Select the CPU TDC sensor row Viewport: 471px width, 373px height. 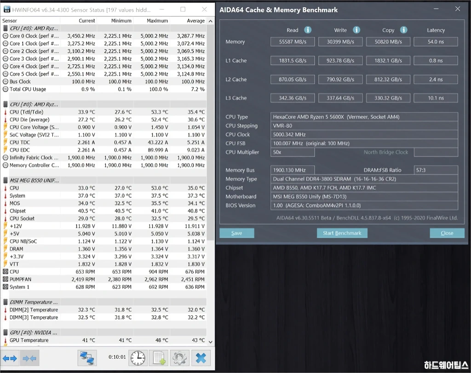pyautogui.click(x=103, y=143)
